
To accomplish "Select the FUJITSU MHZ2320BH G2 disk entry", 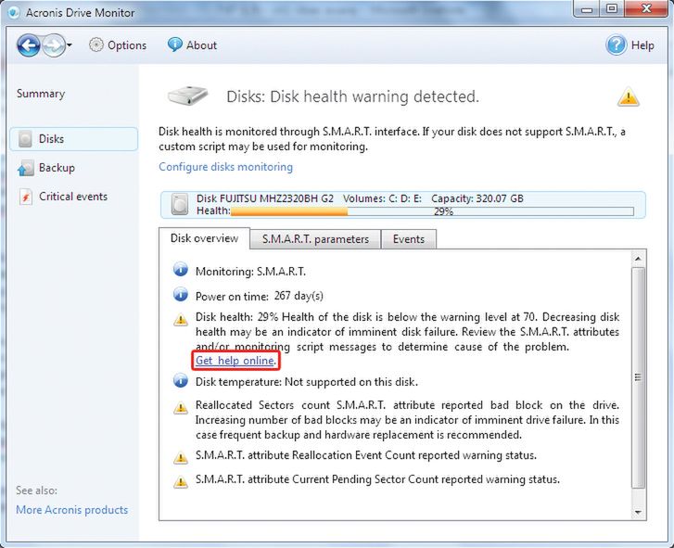I will (402, 205).
